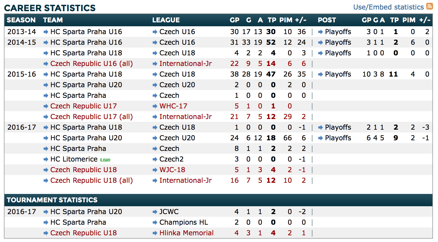Viewport: 438px width, 242px height.
Task: Click arrow icon beside HC Litomerice
Action: [46, 159]
